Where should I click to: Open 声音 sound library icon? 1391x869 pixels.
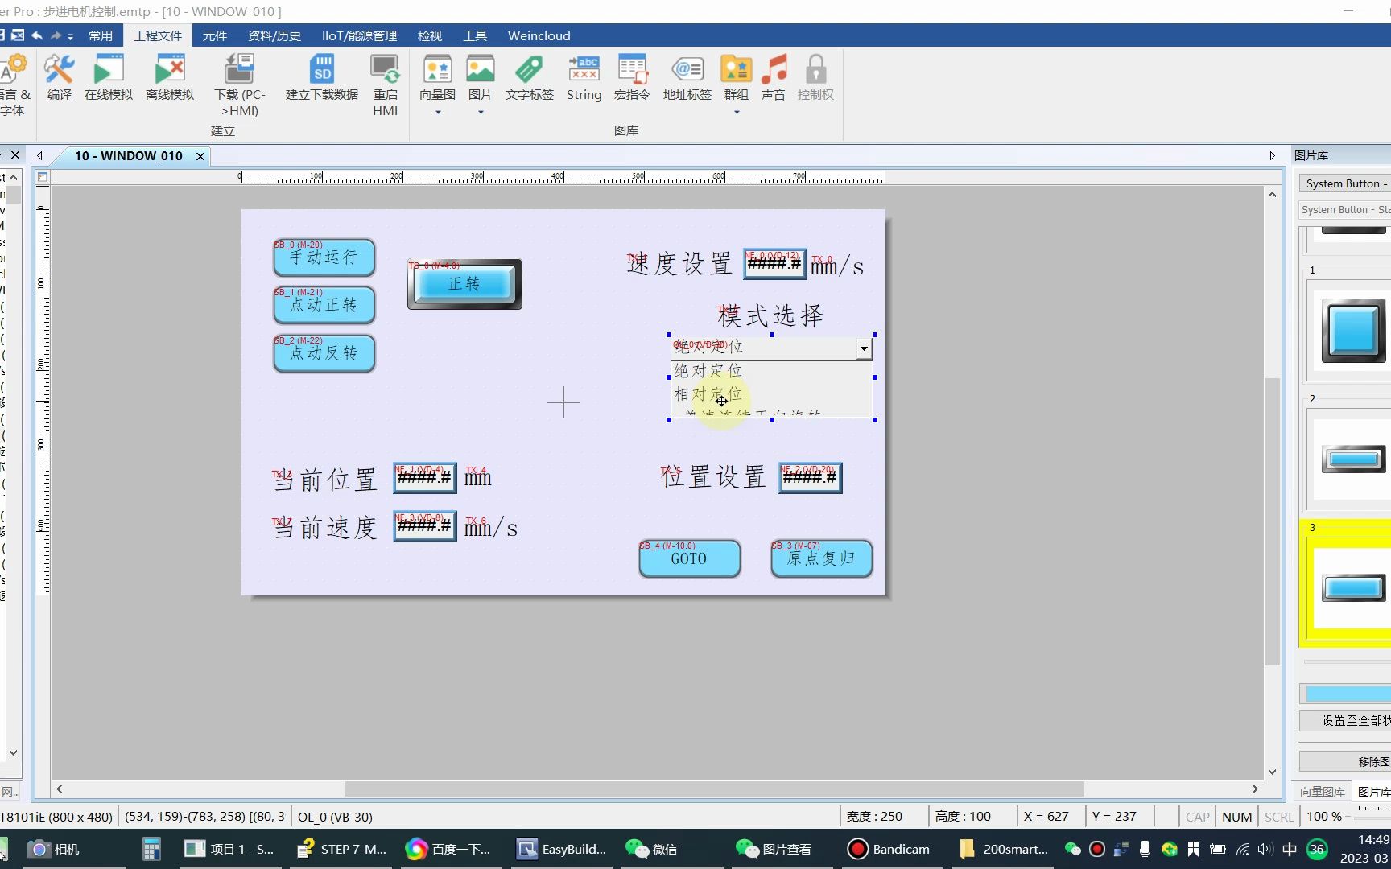tap(774, 77)
